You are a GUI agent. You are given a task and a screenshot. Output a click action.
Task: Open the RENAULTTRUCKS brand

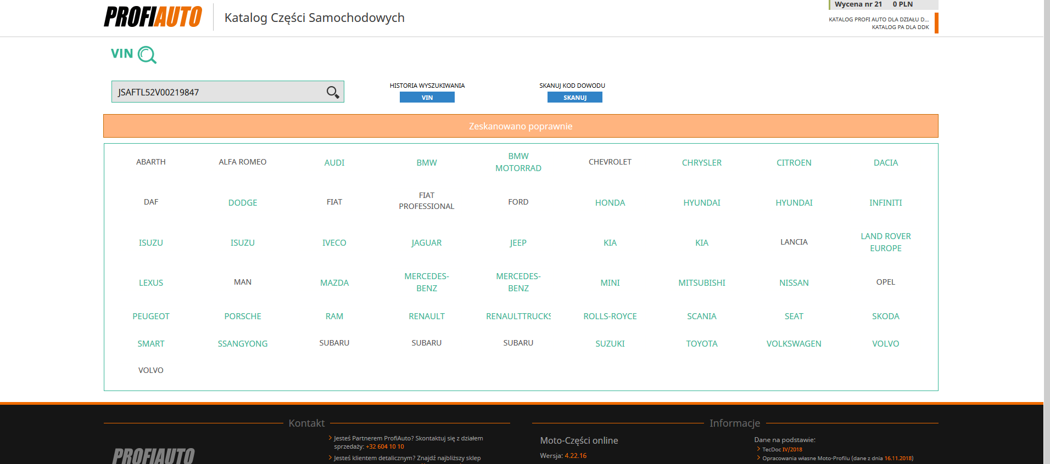[x=518, y=316]
